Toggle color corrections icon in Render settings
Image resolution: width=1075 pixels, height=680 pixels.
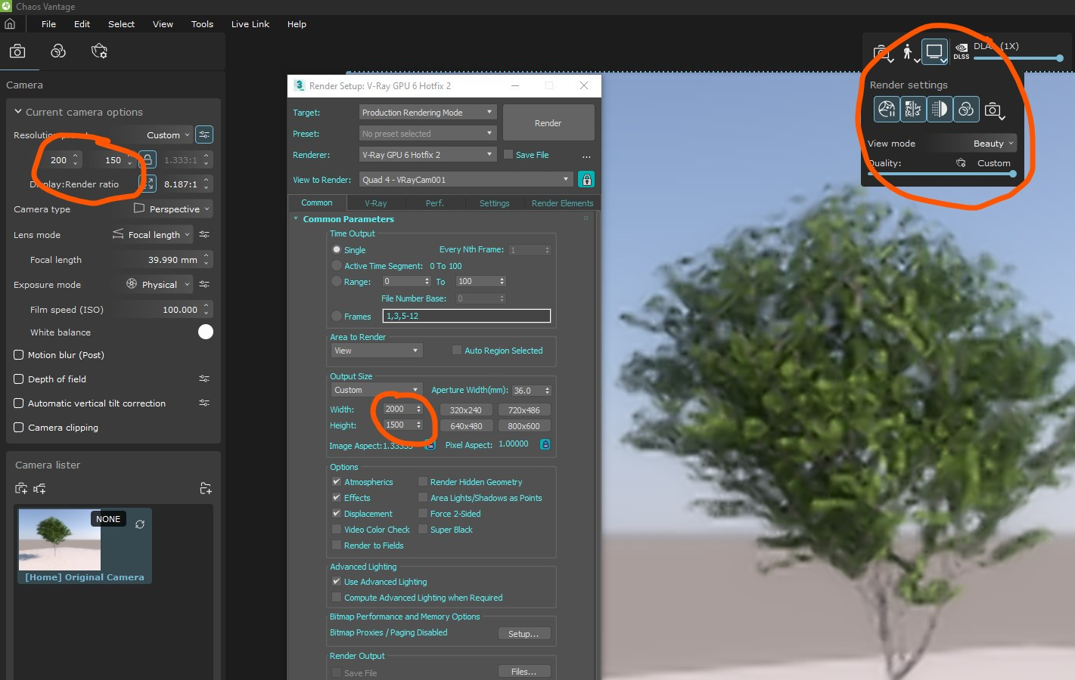click(966, 110)
